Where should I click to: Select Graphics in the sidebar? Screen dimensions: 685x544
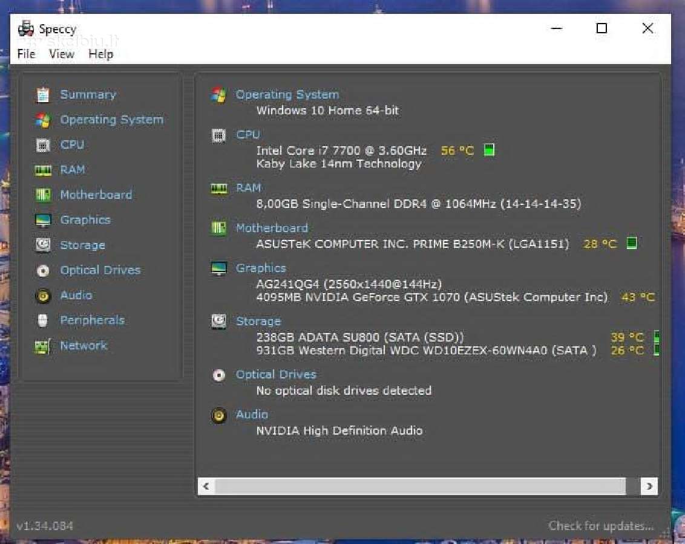point(85,220)
